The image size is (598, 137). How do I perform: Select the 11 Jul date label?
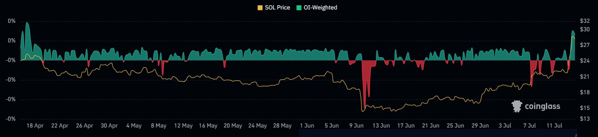[554, 126]
